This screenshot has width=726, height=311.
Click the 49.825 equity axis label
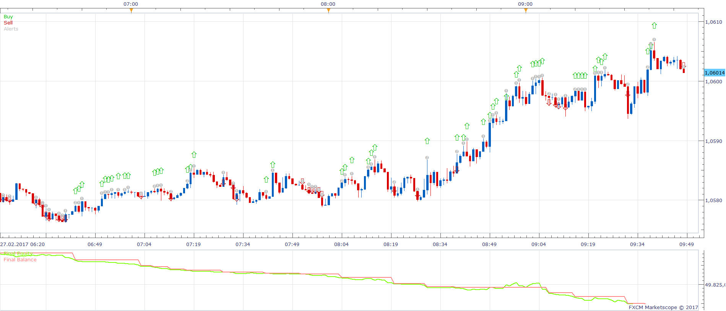coord(715,285)
